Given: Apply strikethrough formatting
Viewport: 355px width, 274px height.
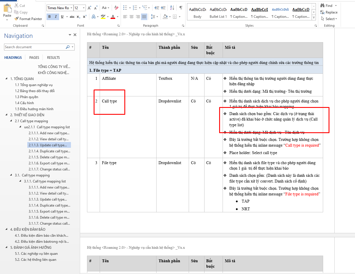Looking at the screenshot, I should pyautogui.click(x=72, y=17).
